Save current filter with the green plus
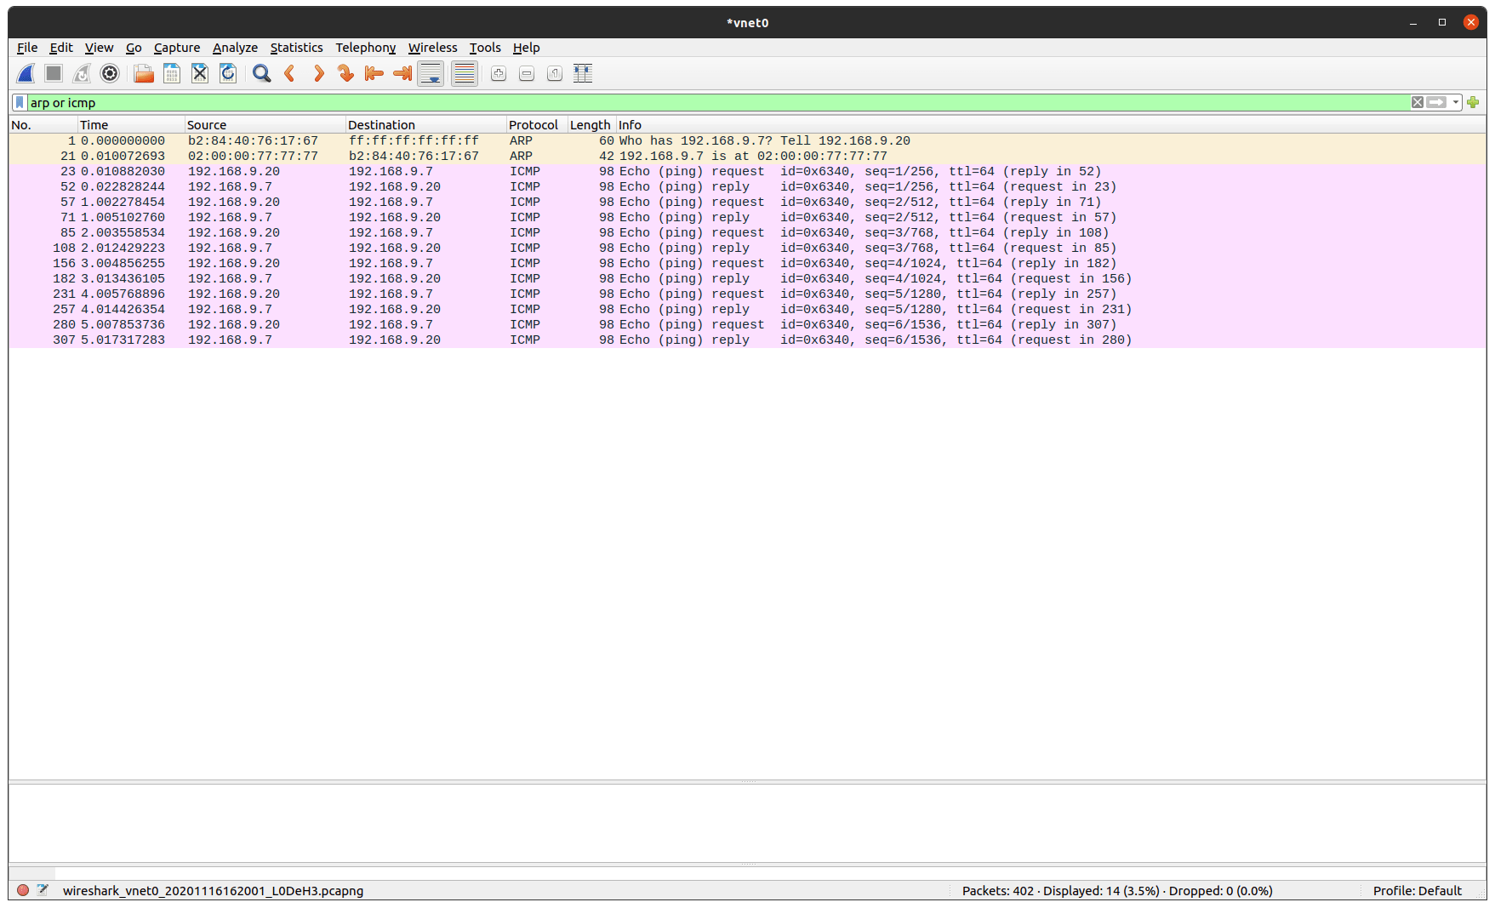Image resolution: width=1495 pixels, height=908 pixels. point(1473,102)
